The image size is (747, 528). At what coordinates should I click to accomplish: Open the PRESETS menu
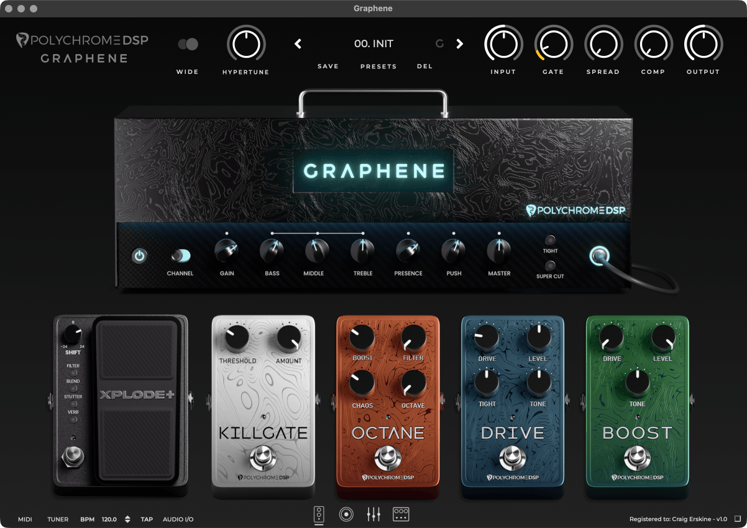[x=378, y=66]
